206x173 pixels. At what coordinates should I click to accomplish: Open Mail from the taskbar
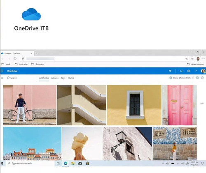pos(80,164)
